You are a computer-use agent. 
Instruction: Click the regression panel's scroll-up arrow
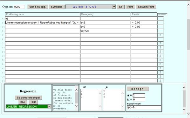(x=184, y=87)
